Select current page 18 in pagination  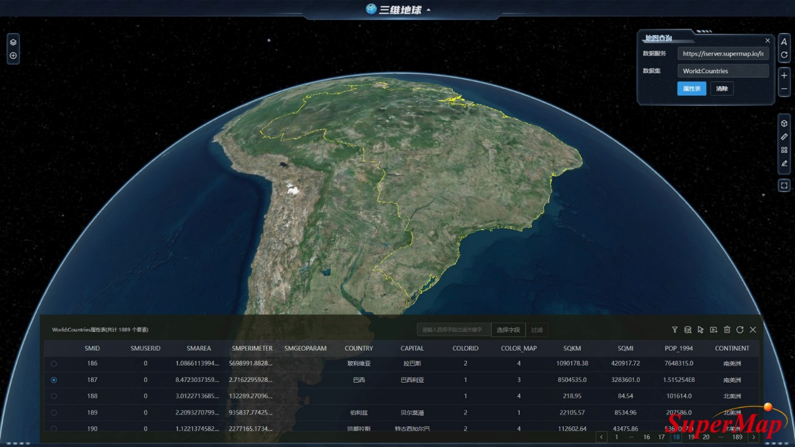(676, 437)
